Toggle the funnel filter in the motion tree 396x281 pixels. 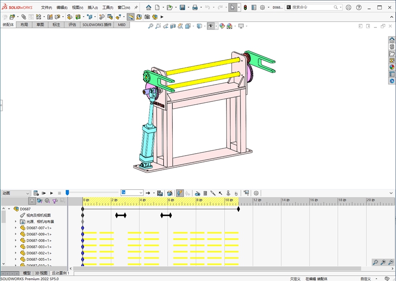point(32,201)
